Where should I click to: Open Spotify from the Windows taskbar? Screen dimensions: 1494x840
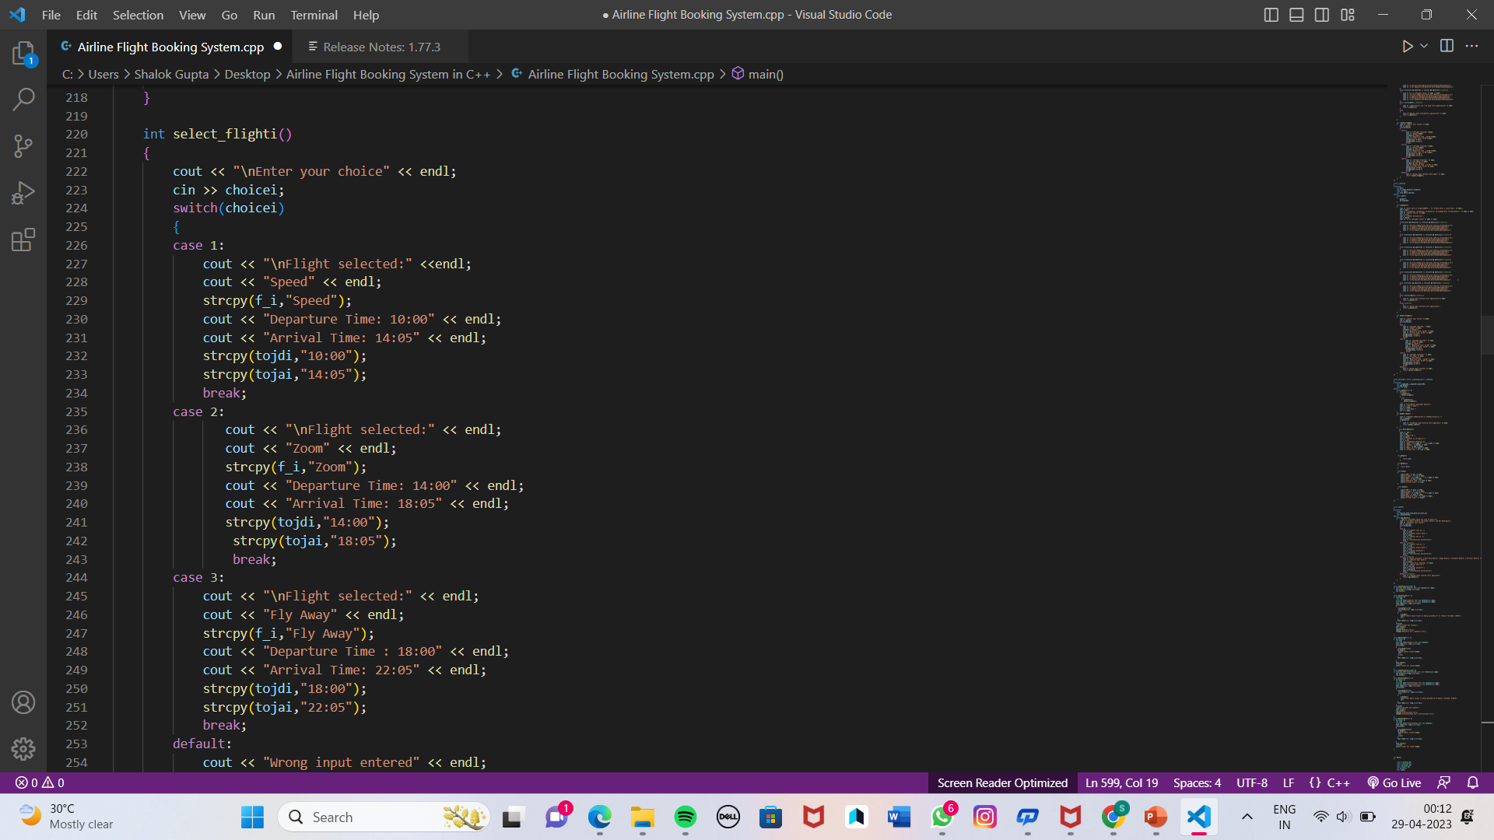coord(685,817)
